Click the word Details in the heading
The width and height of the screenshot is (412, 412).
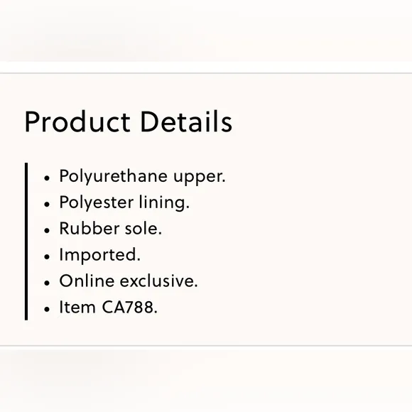(x=186, y=121)
